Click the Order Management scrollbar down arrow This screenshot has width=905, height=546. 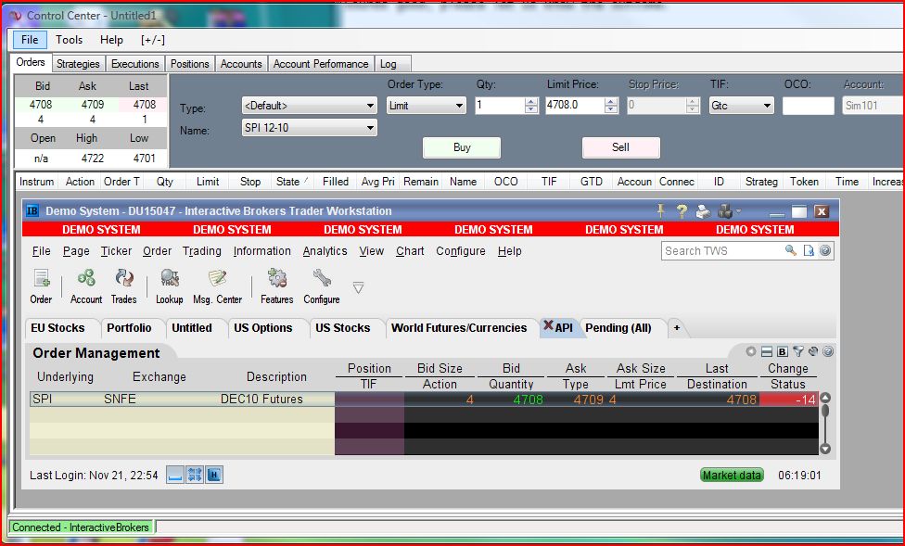[825, 449]
